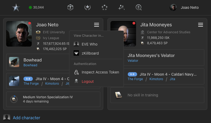Open the character search icon in the header

tap(139, 7)
